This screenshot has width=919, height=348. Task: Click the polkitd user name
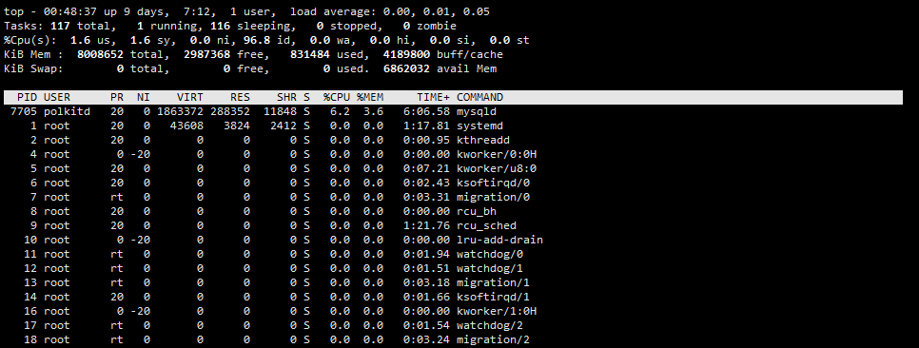[x=67, y=112]
